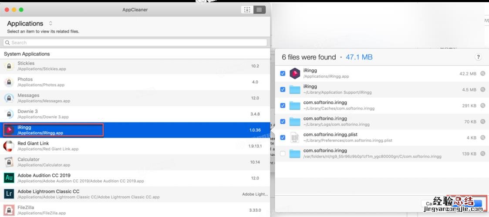Click into the Search field

(135, 43)
